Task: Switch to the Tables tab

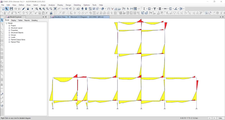Action: click(x=20, y=20)
